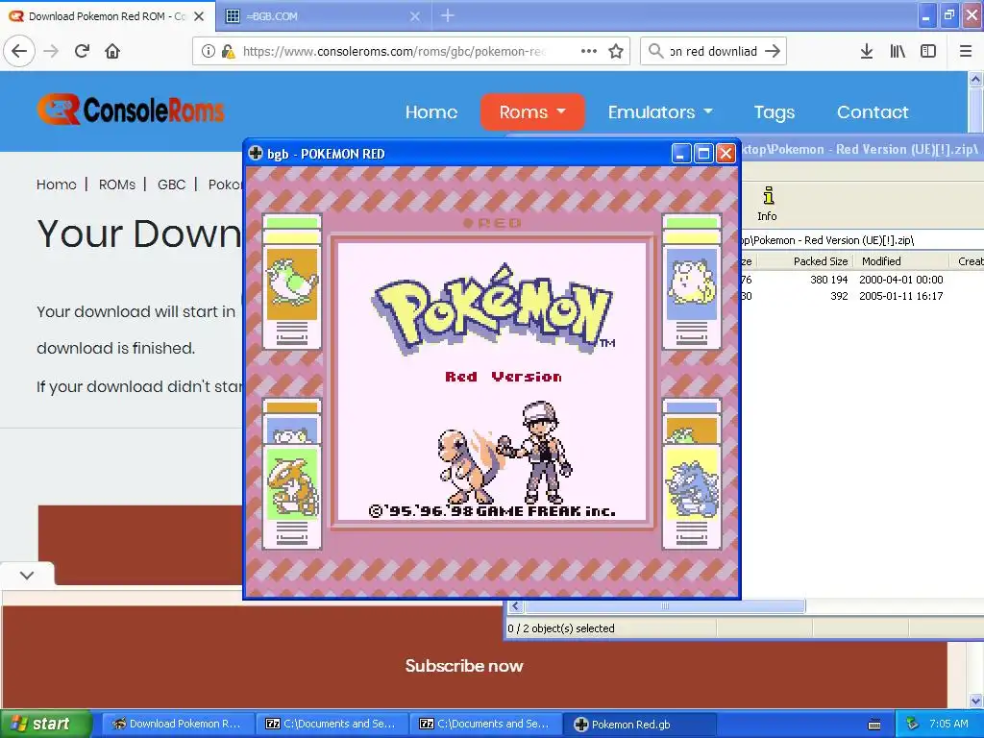Click the ConsoleRoms logo

click(131, 110)
